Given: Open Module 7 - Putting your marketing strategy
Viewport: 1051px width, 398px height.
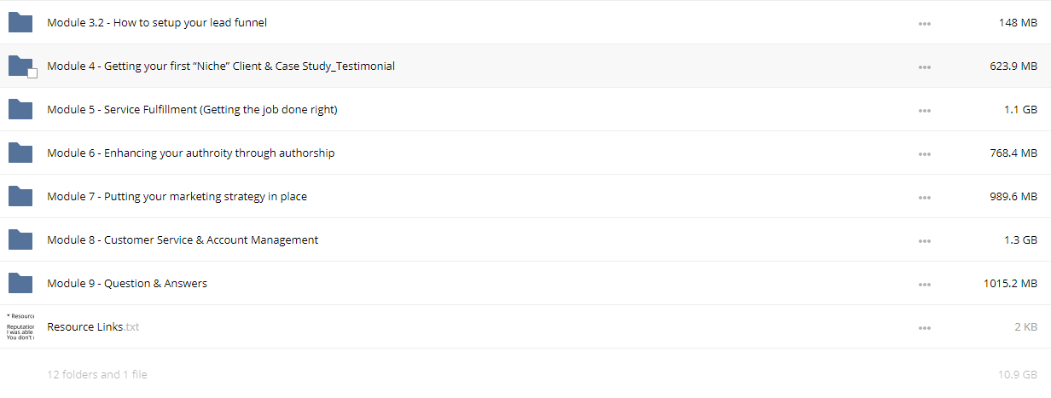Looking at the screenshot, I should (x=177, y=197).
